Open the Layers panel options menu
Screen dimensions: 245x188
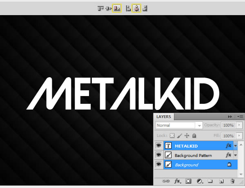[240, 116]
